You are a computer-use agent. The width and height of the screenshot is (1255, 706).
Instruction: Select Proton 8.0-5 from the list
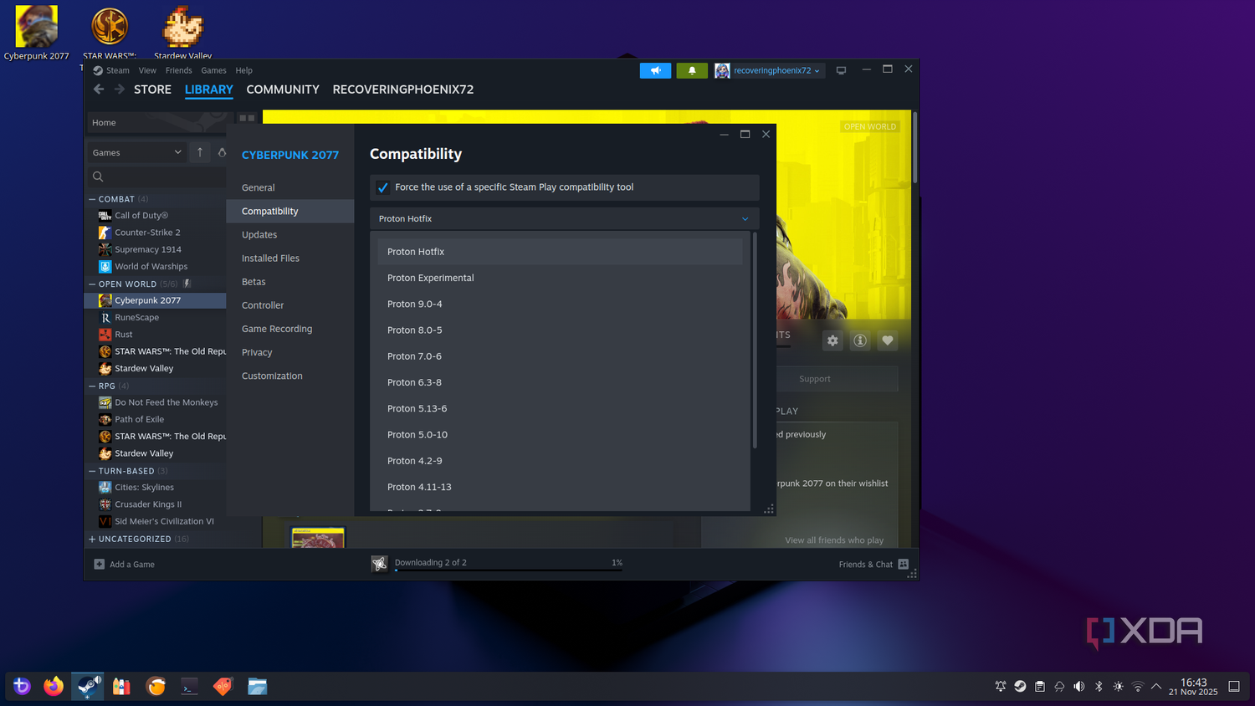tap(560, 330)
